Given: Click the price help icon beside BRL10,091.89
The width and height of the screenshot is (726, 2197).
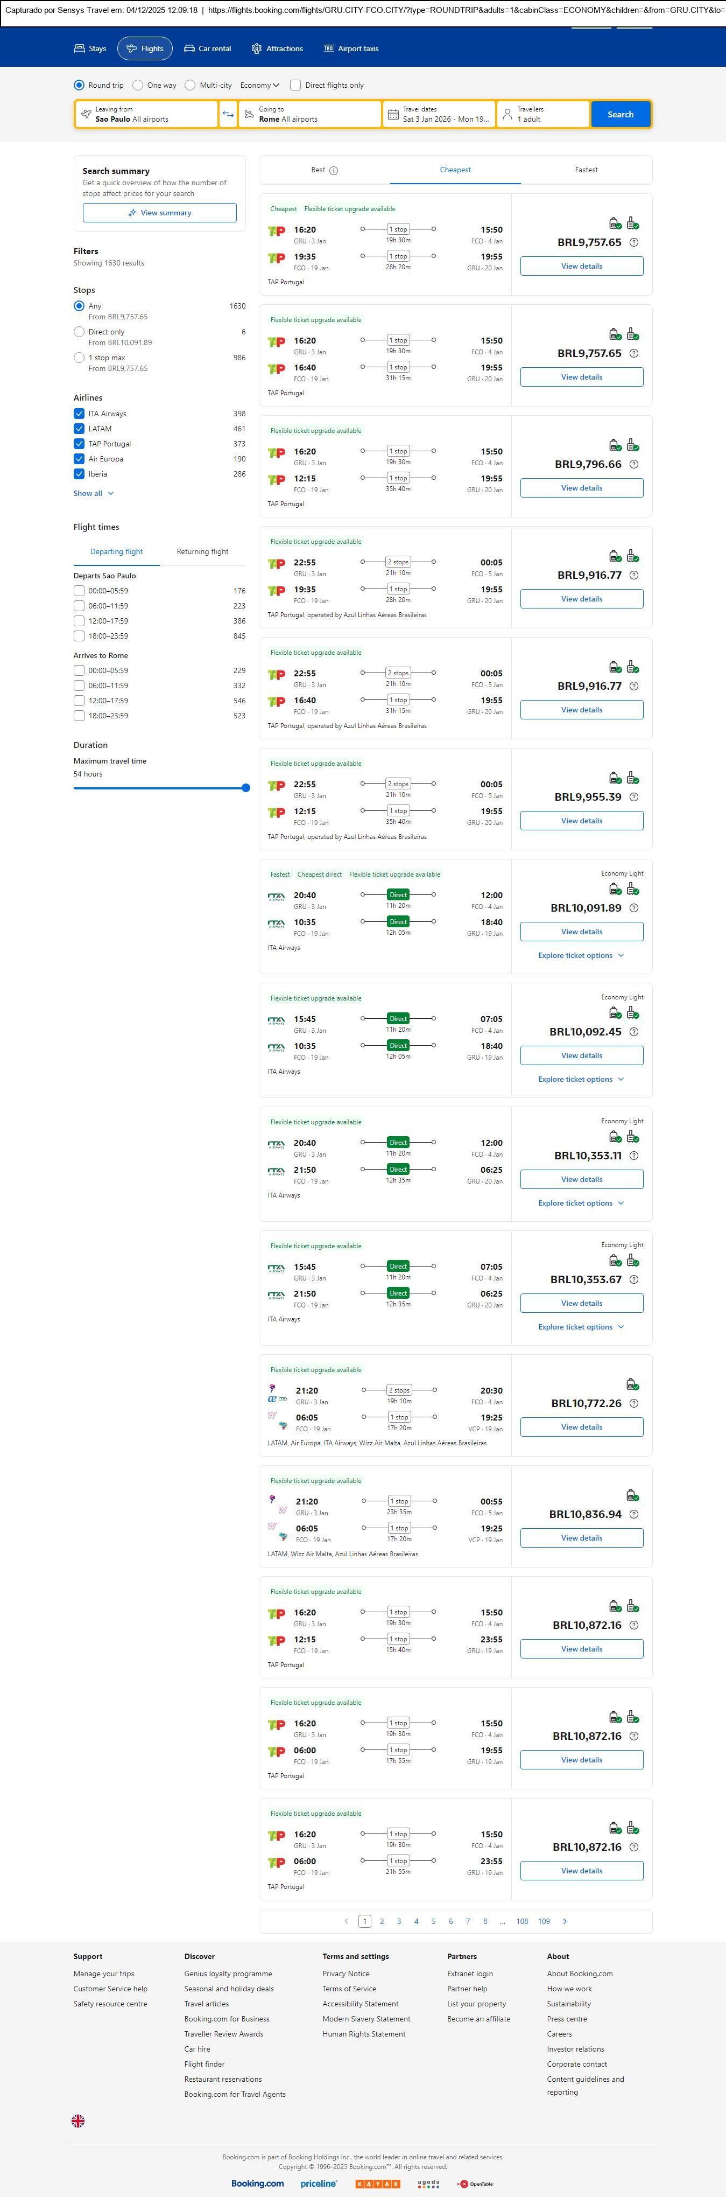Looking at the screenshot, I should (633, 908).
